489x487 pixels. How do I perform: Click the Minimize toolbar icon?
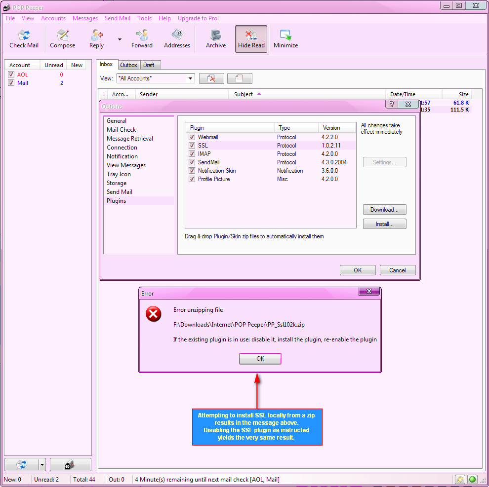[x=285, y=39]
